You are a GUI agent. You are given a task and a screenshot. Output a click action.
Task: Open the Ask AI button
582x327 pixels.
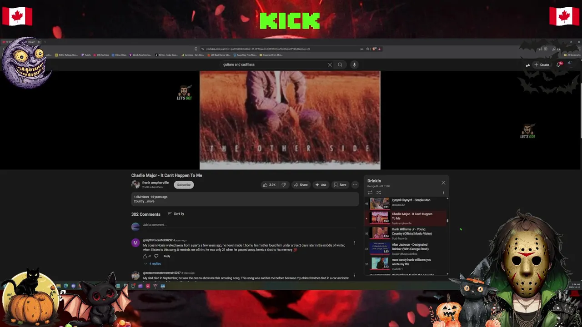(321, 185)
